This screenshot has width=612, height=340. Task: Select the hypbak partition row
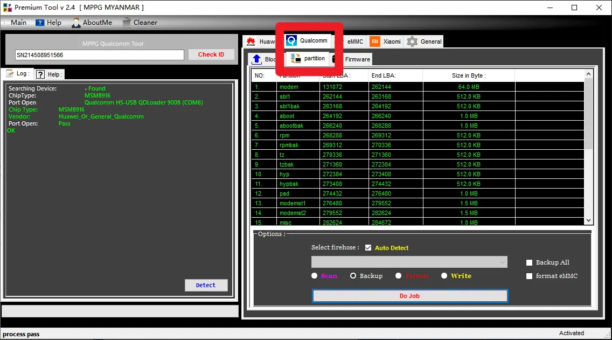418,184
